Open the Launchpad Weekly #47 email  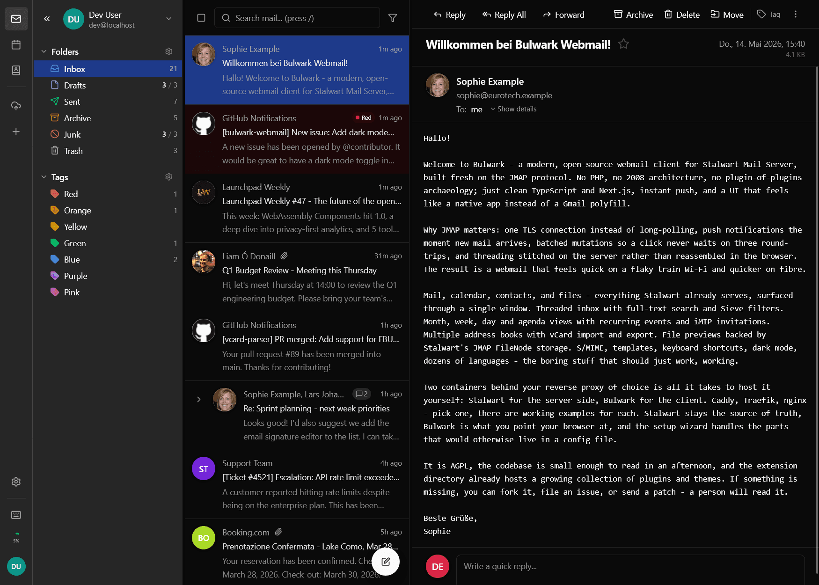(x=297, y=208)
